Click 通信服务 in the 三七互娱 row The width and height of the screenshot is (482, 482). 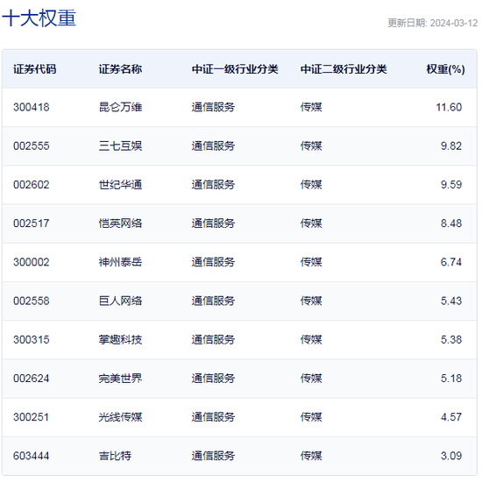[x=213, y=146]
